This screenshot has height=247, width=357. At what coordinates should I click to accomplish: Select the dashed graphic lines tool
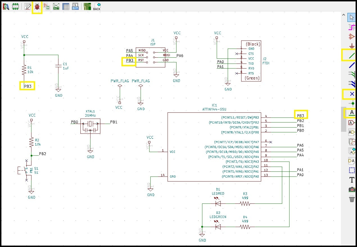click(352, 170)
